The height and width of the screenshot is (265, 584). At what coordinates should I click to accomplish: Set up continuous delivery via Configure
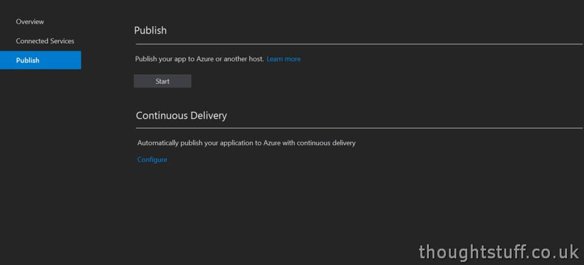(x=152, y=160)
